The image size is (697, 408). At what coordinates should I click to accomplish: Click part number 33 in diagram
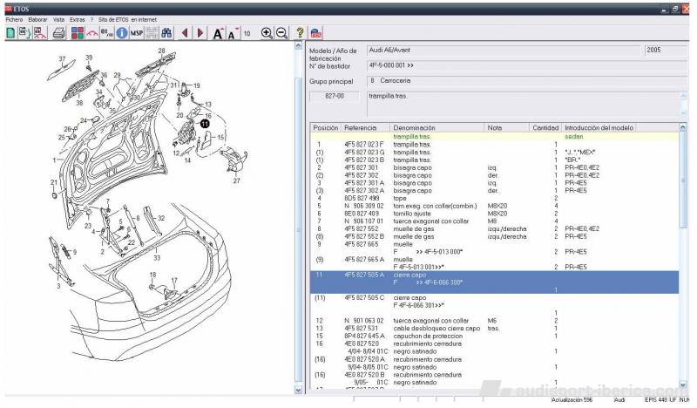tap(157, 257)
